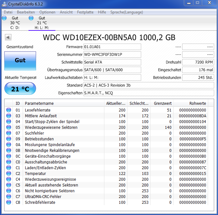Click the CrystalDiskInfo title bar app icon

point(4,4)
